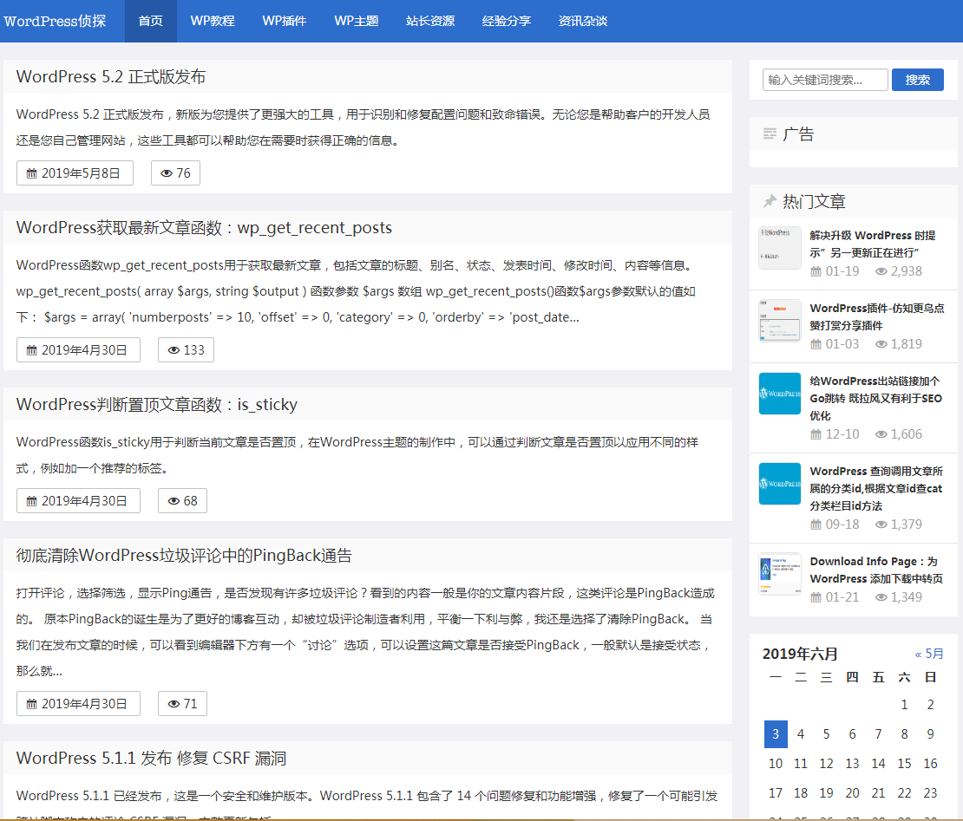963x821 pixels.
Task: Open article WordPress 5.2 正式版发布
Action: (x=111, y=76)
